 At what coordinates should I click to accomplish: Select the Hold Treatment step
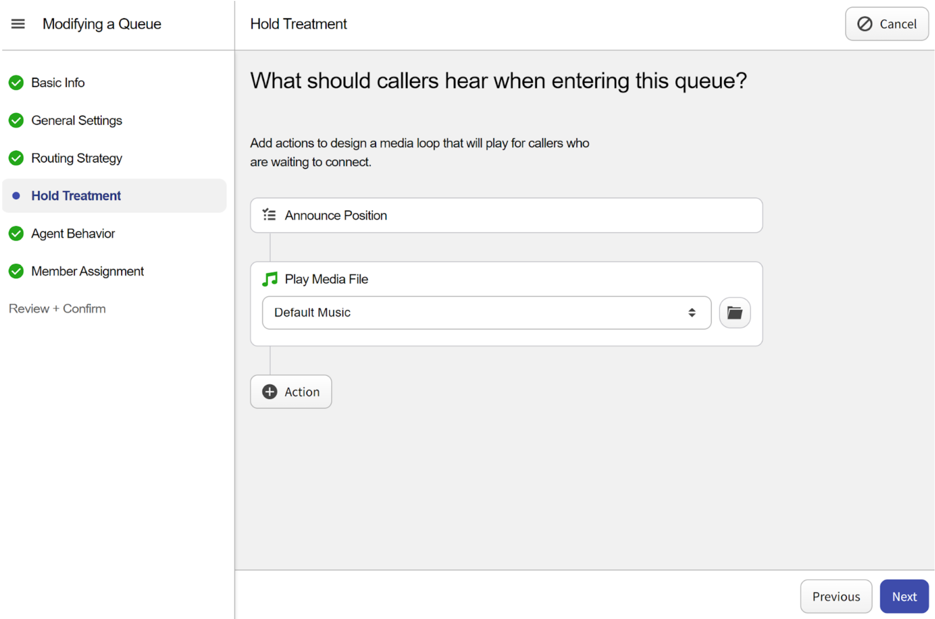[x=76, y=196]
